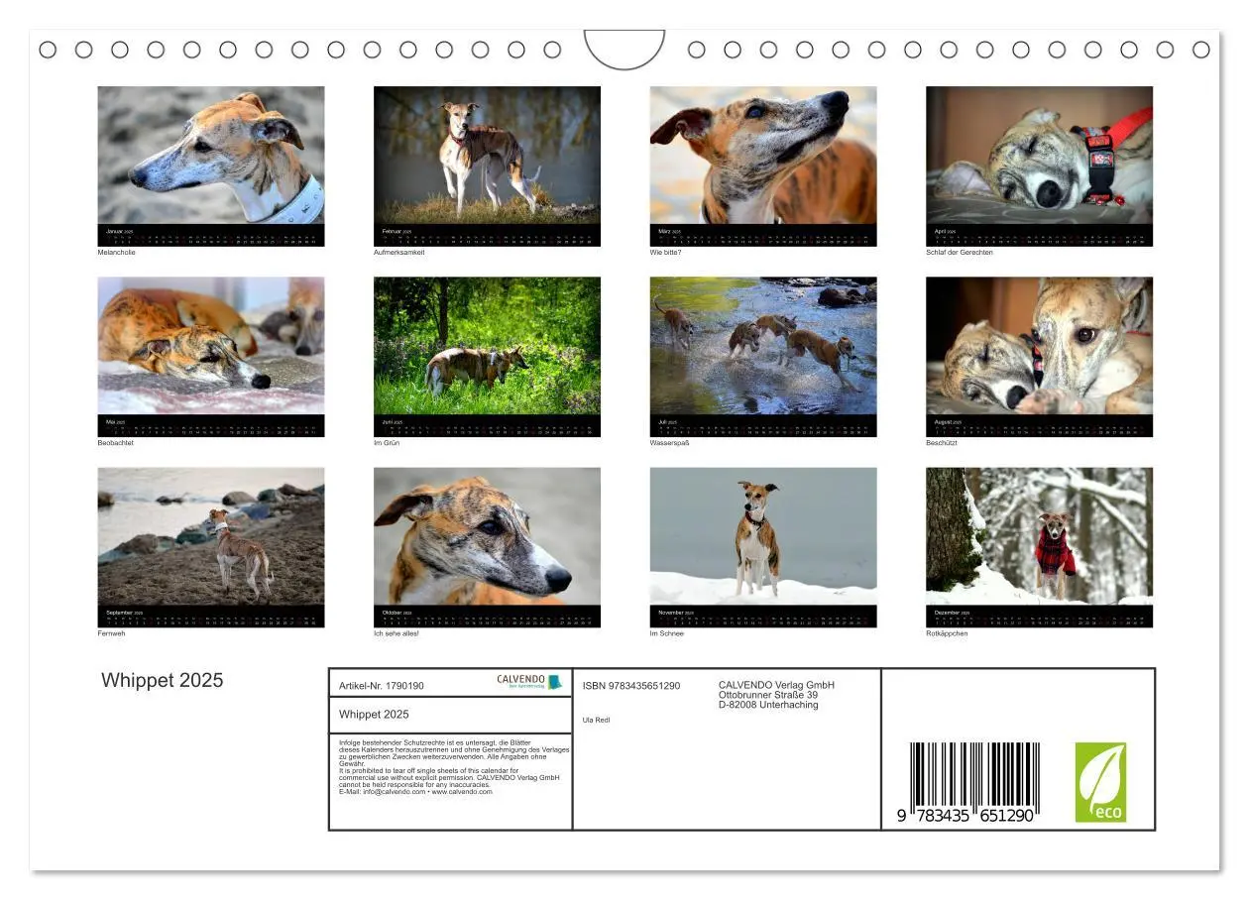Open the August 'Beschützt' photo

coord(1040,346)
